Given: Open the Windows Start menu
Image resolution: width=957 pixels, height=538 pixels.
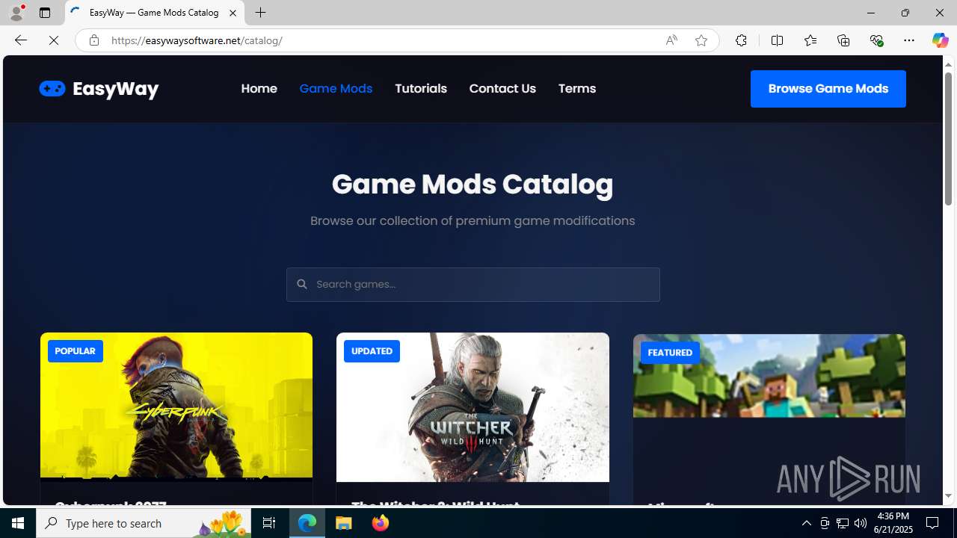Looking at the screenshot, I should (18, 523).
